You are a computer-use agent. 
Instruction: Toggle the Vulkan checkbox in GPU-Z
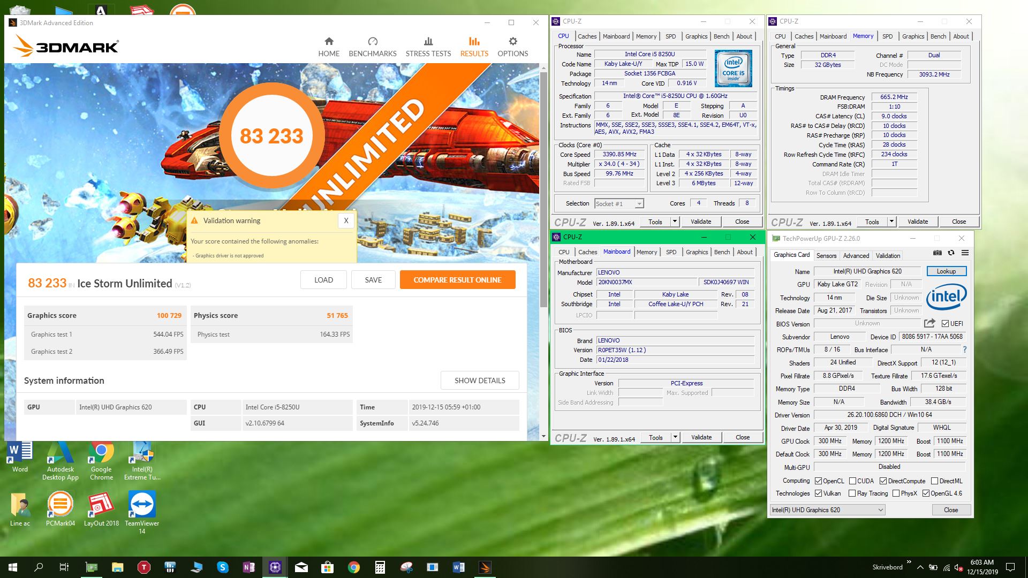pos(818,493)
